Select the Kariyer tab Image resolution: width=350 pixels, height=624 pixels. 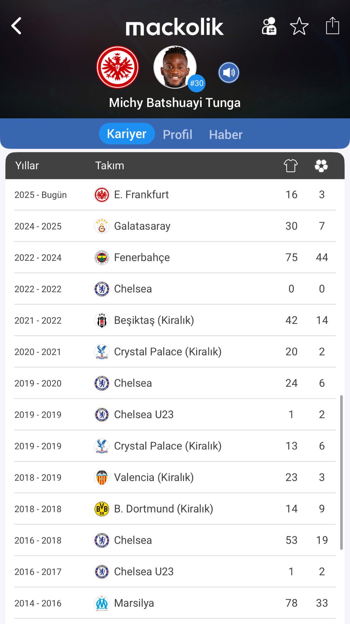pos(127,134)
